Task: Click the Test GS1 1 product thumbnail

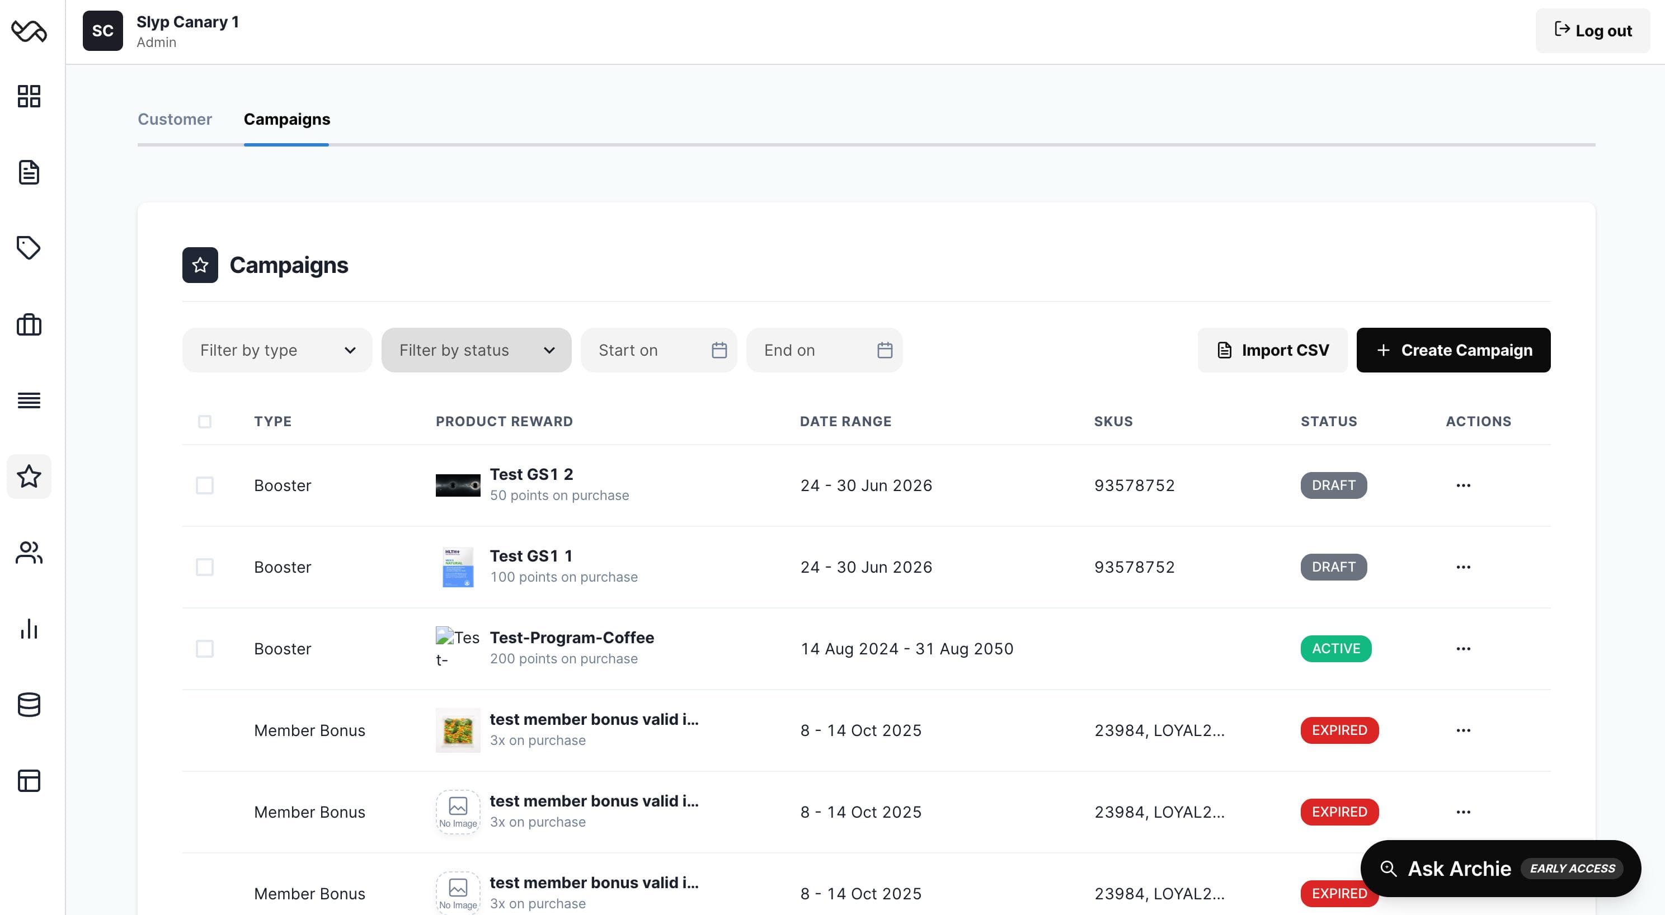Action: click(x=458, y=567)
